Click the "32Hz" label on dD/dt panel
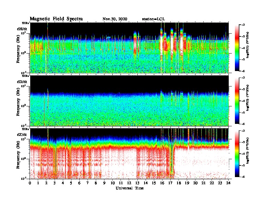Viewport: 272px width, 210px height. (x=25, y=76)
